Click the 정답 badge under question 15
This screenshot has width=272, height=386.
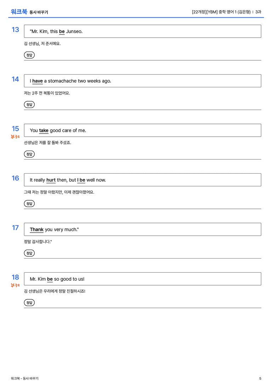29,154
